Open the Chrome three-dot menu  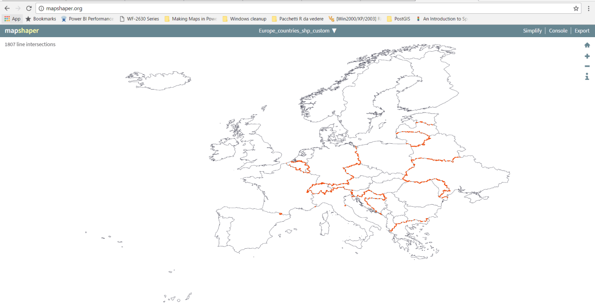tap(589, 8)
